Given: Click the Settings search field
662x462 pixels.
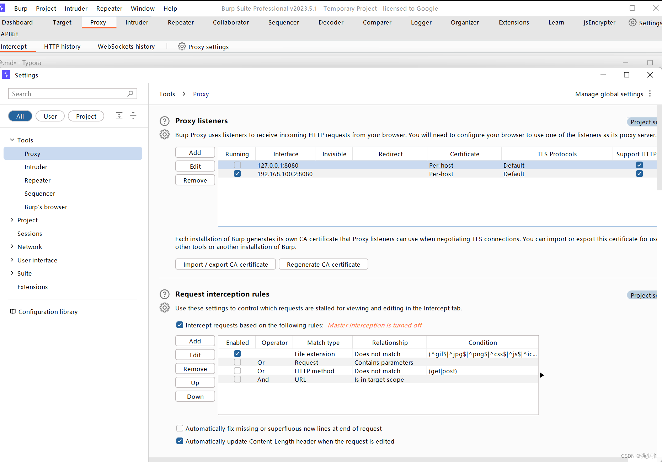Looking at the screenshot, I should 73,94.
